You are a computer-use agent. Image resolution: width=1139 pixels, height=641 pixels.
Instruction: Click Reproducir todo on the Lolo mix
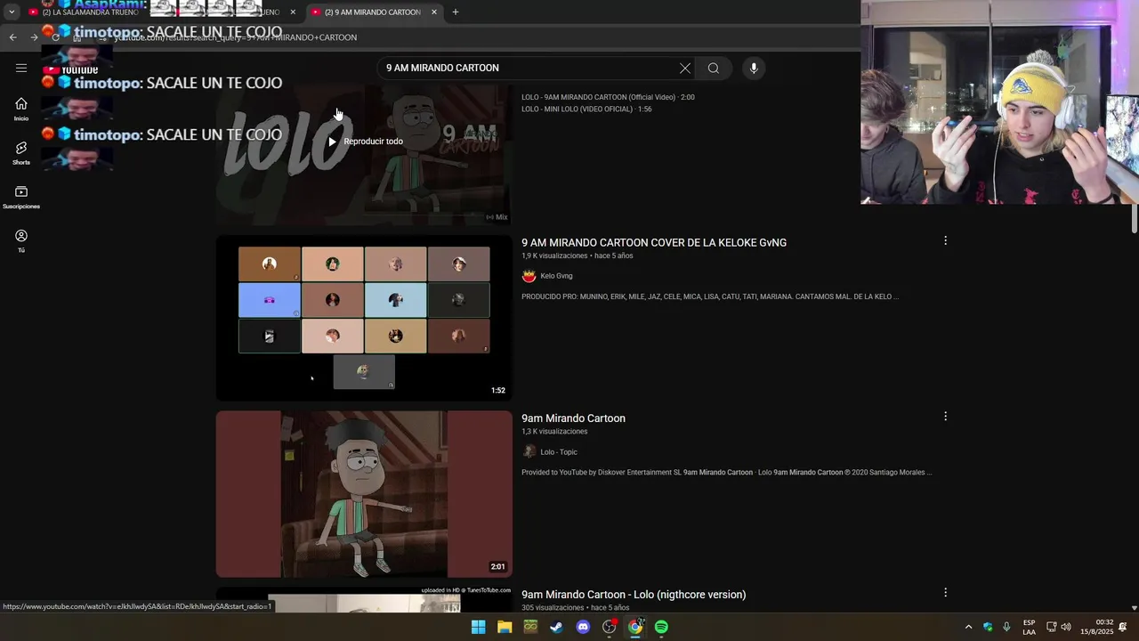click(x=365, y=142)
